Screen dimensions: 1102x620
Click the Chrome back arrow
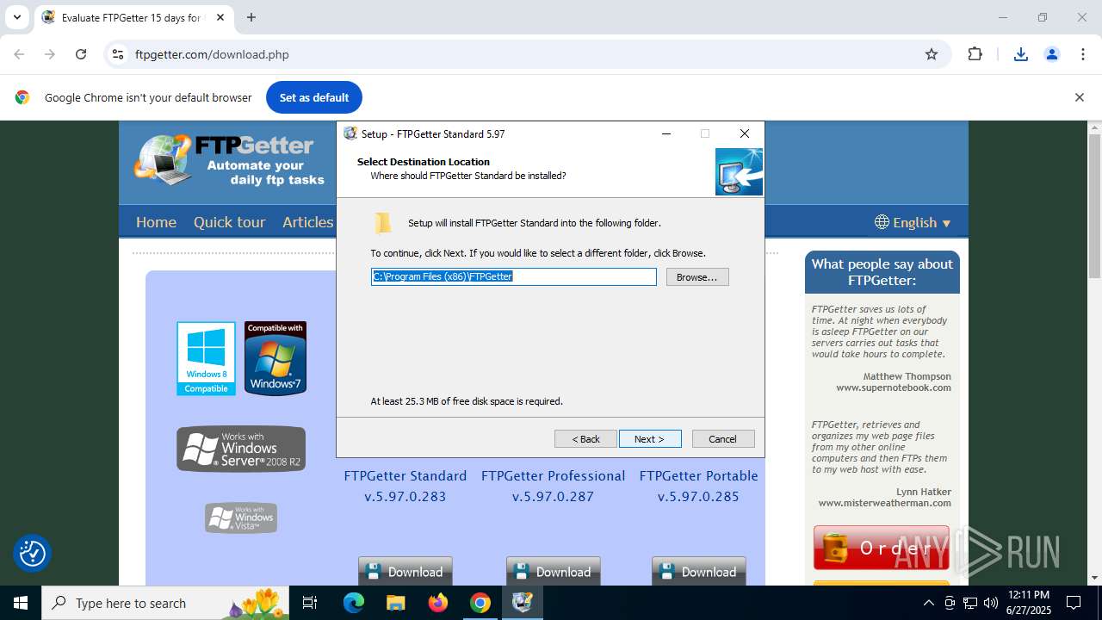click(x=19, y=54)
